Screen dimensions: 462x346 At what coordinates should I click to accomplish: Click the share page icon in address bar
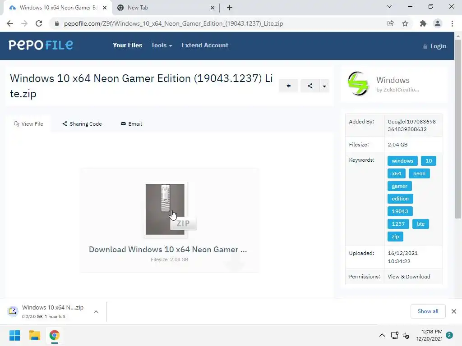tap(390, 23)
